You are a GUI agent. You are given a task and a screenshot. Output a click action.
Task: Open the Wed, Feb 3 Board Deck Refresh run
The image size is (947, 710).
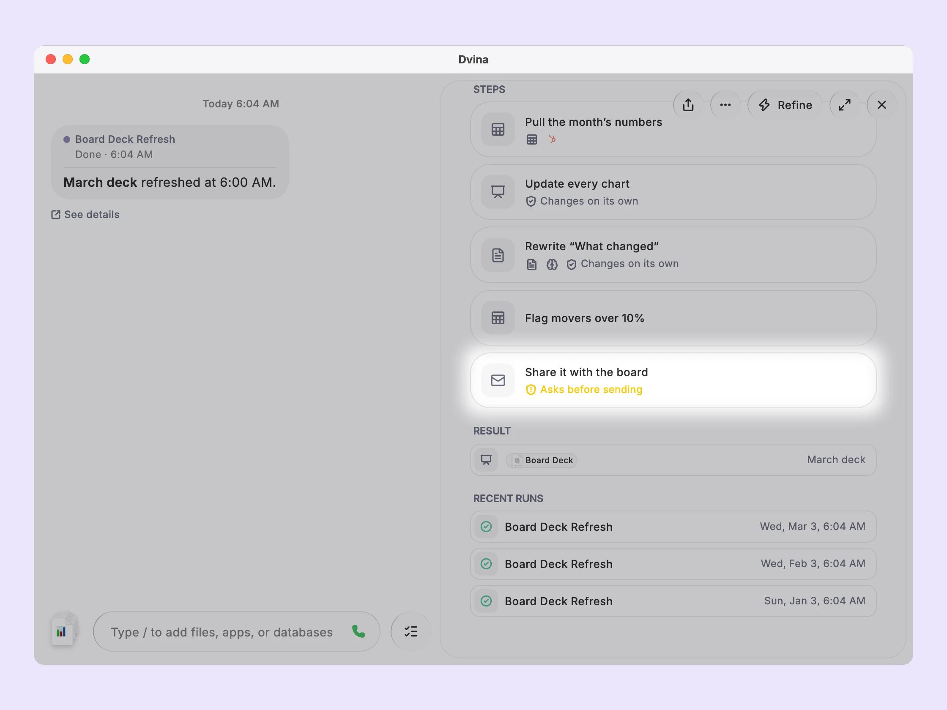(x=673, y=564)
